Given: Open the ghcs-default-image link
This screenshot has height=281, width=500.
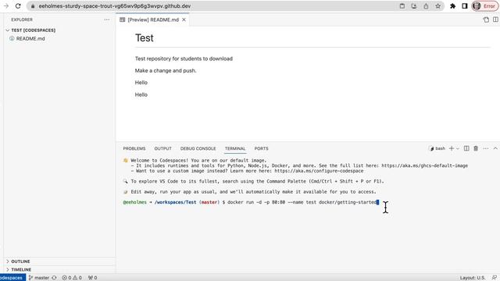Looking at the screenshot, I should pos(424,165).
